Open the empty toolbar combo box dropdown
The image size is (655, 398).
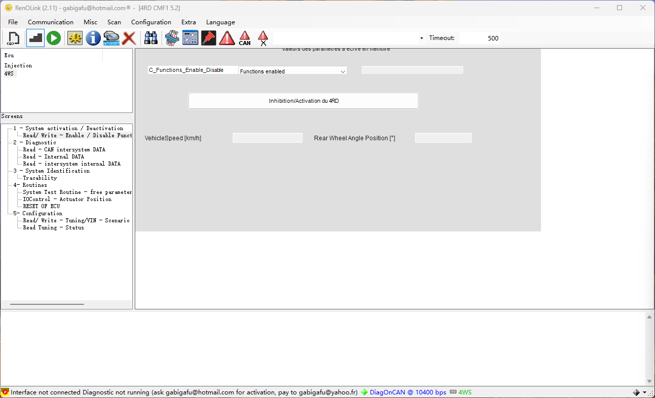tap(349, 38)
